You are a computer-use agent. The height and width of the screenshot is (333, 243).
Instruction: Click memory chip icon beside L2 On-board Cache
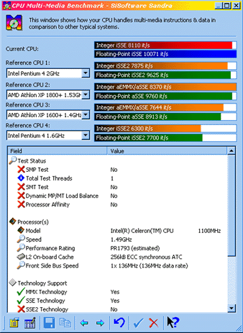click(21, 256)
